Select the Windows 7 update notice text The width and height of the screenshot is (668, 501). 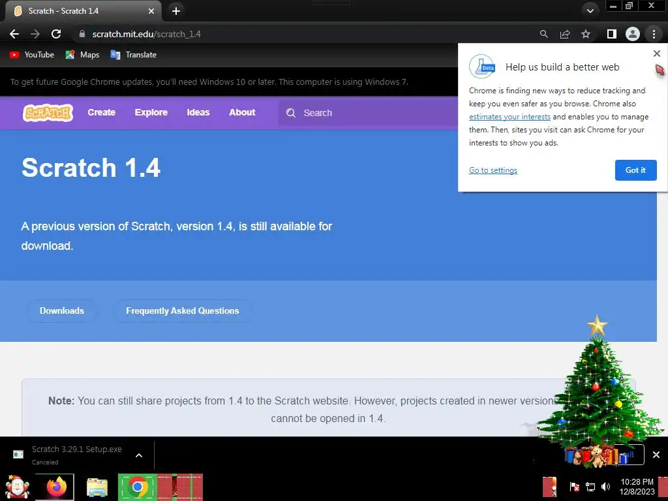209,82
